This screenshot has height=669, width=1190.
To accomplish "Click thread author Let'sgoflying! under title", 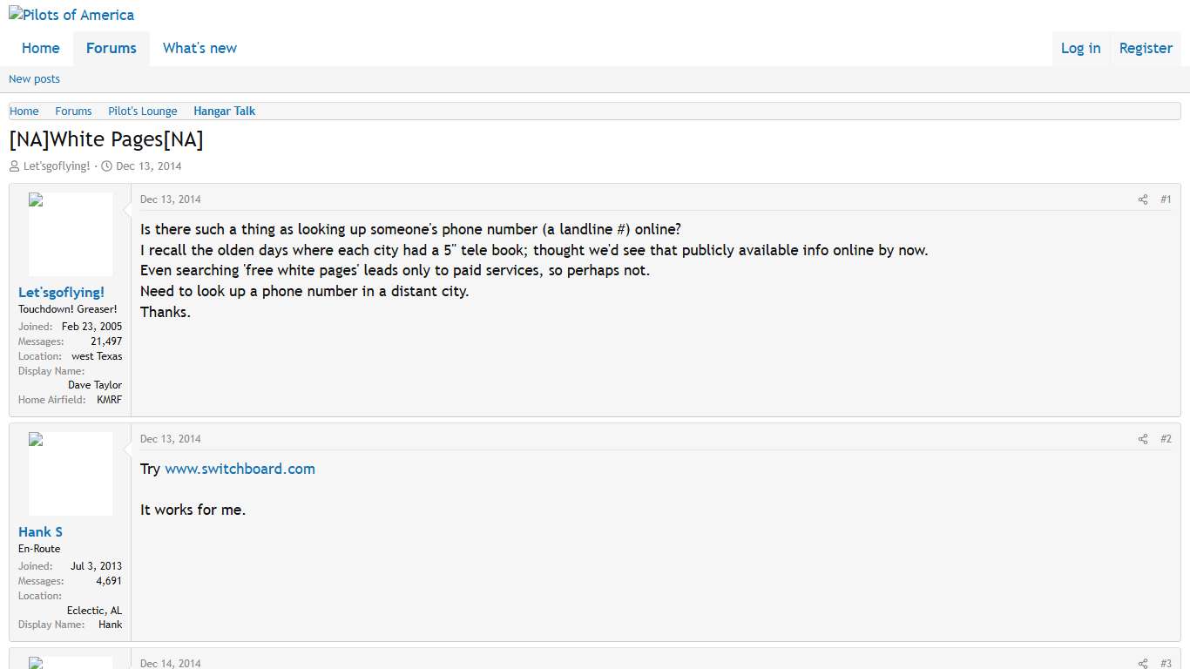I will point(57,166).
